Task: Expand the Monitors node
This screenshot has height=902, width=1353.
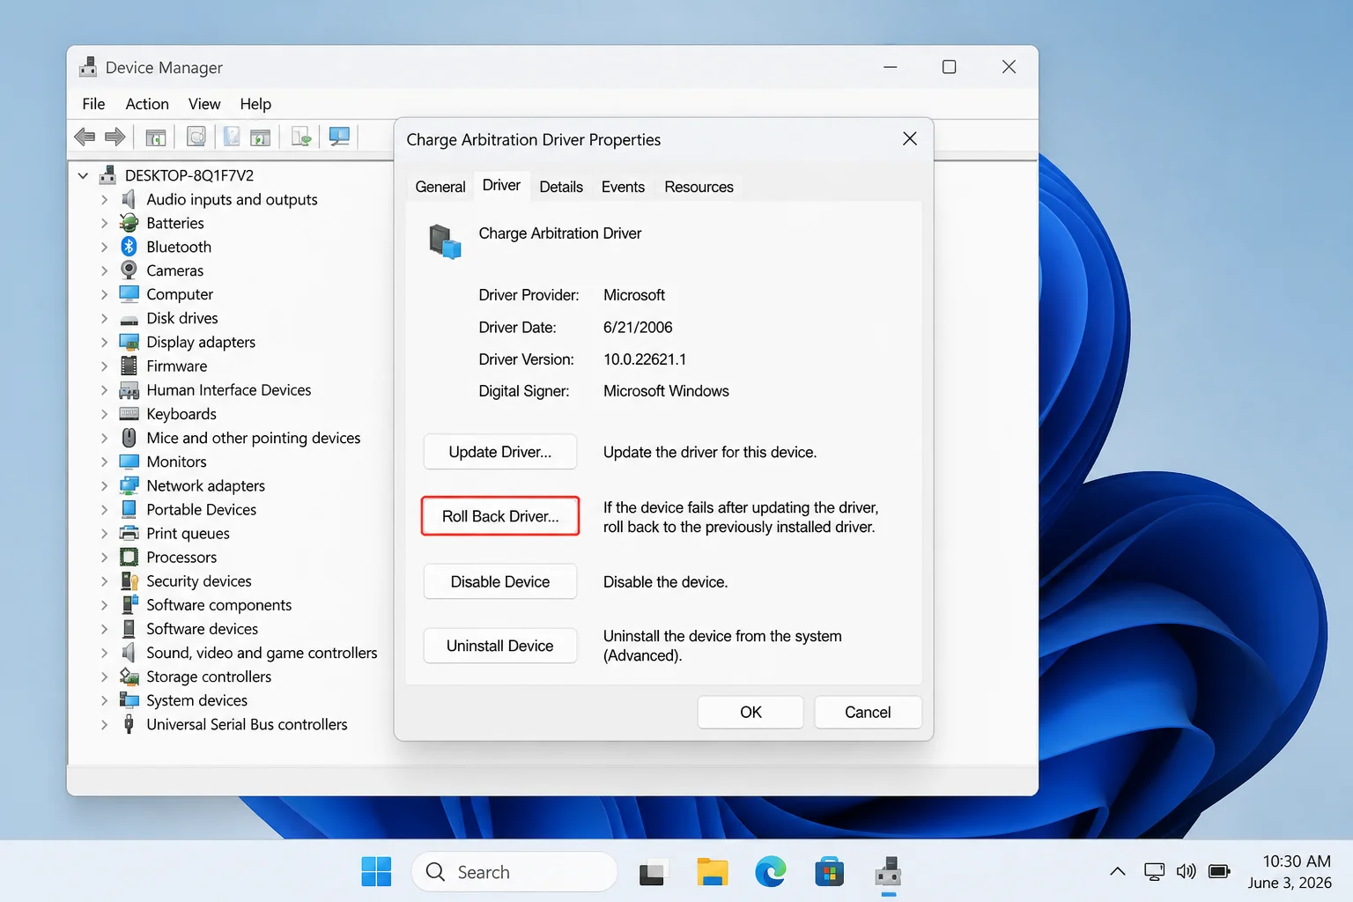Action: tap(104, 462)
